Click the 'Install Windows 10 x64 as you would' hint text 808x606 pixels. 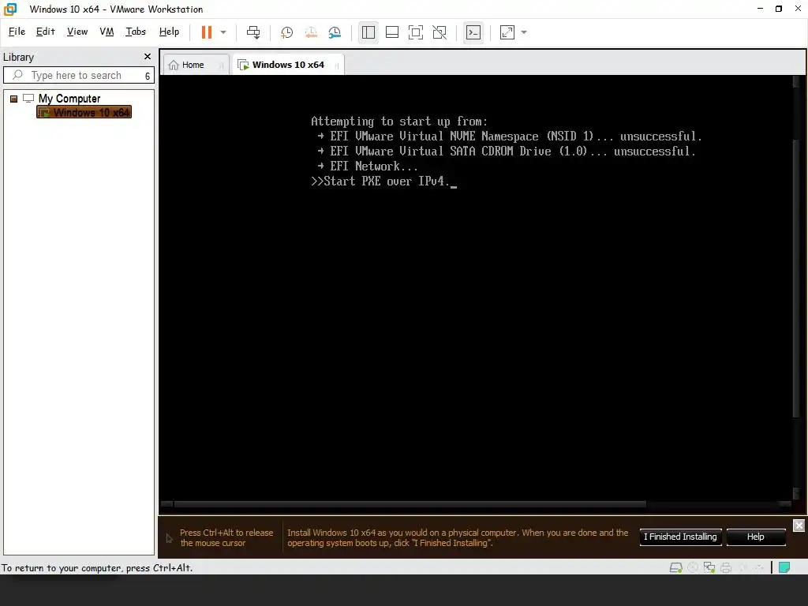tap(458, 537)
